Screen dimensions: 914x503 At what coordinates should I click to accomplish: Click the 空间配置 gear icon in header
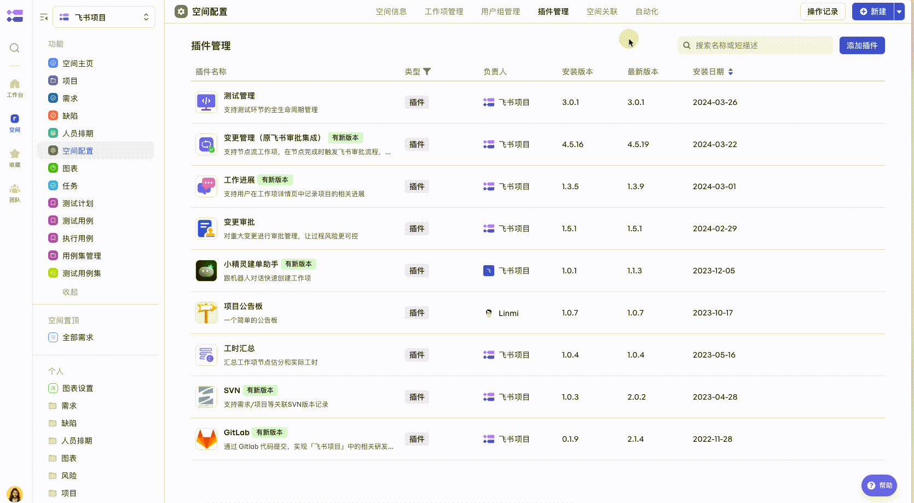(181, 11)
